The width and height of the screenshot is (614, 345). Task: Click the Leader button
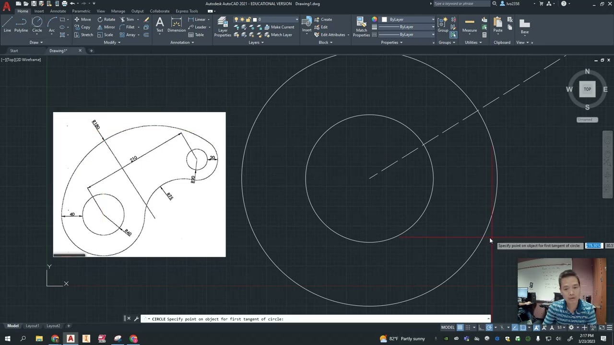coord(197,27)
